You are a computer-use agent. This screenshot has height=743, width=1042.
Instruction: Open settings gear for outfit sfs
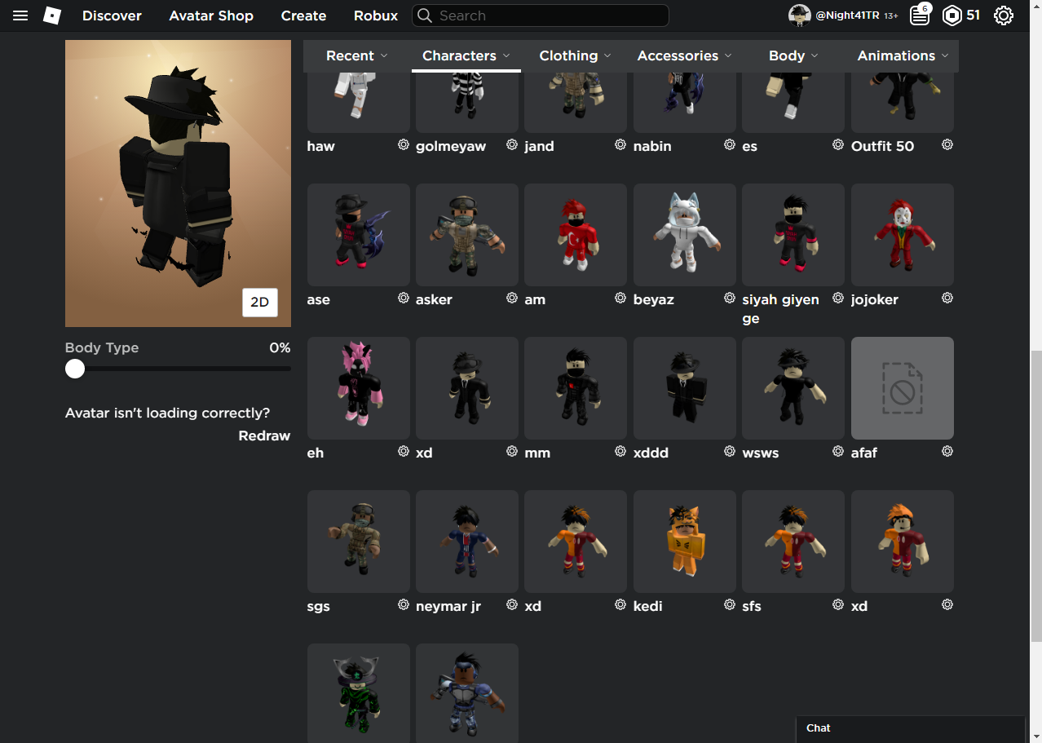(x=838, y=604)
